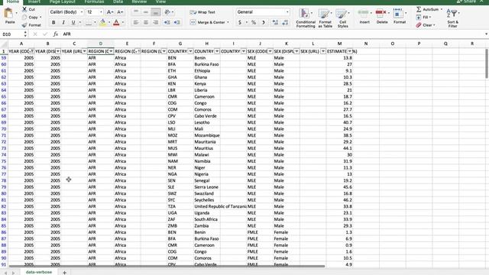
Task: Toggle top vertical alignment
Action: click(x=136, y=12)
